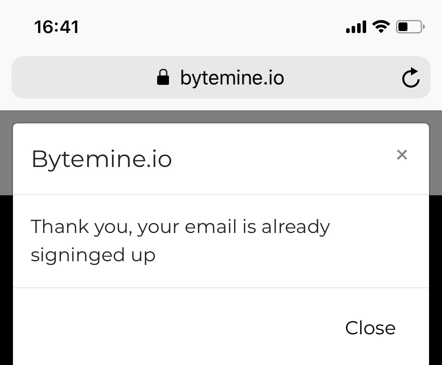Tap the reload page icon
Image resolution: width=442 pixels, height=365 pixels.
411,77
